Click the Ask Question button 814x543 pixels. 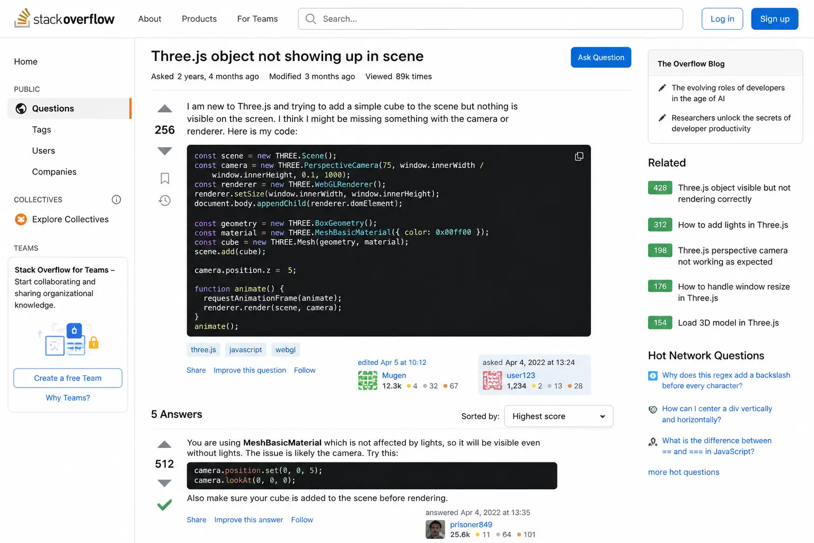coord(601,57)
